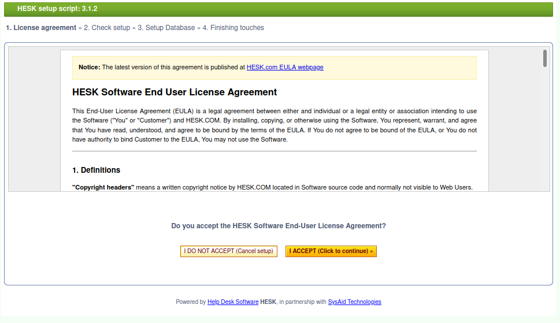
Task: Cancel setup via I DO NOT ACCEPT
Action: pyautogui.click(x=229, y=251)
